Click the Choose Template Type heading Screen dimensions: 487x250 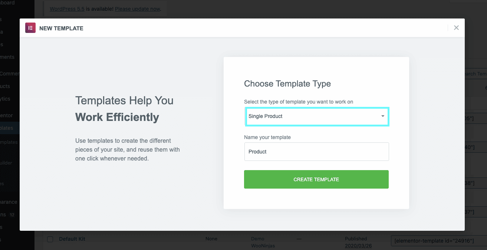click(287, 84)
